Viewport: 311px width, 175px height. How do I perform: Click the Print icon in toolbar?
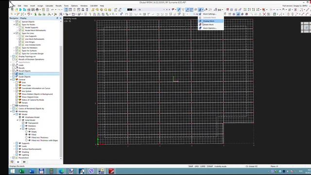pos(37,10)
